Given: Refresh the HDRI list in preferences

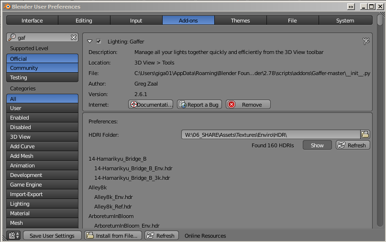Looking at the screenshot, I should (353, 145).
